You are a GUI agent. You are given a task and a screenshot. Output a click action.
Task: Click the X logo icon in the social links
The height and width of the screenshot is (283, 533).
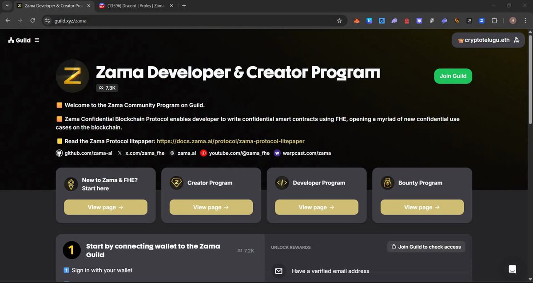click(120, 153)
